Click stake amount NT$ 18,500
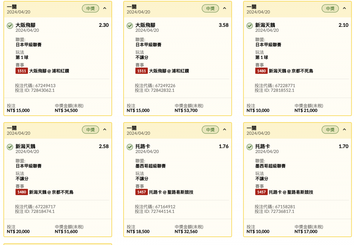354x245 pixels. [138, 232]
